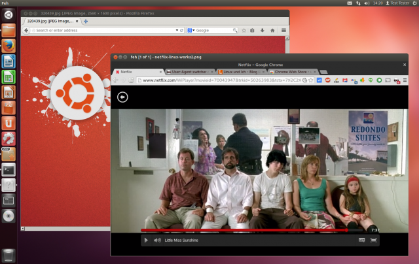Open the Trash in the launcher
The height and width of the screenshot is (264, 419).
coord(9,256)
